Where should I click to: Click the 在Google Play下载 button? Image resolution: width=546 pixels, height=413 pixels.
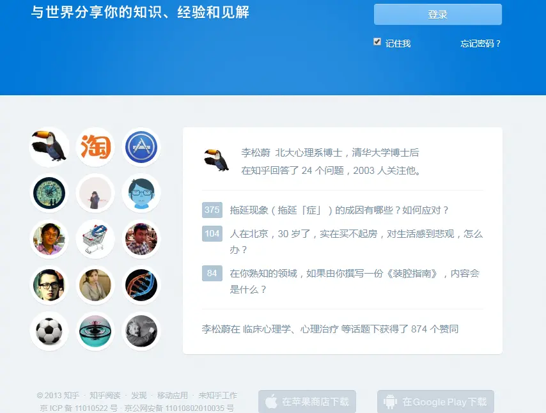[435, 401]
